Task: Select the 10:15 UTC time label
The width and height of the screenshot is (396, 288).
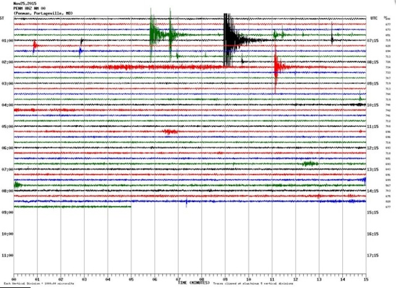Action: coord(372,105)
